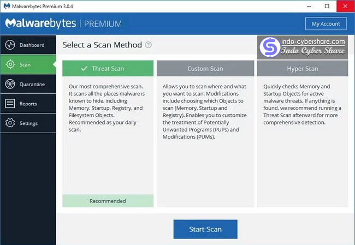Click the Start Scan button
This screenshot has height=245, width=355.
(x=205, y=229)
